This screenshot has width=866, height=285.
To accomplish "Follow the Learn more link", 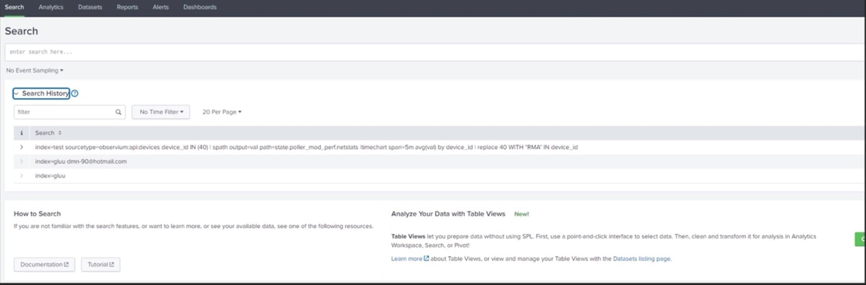I will (407, 259).
